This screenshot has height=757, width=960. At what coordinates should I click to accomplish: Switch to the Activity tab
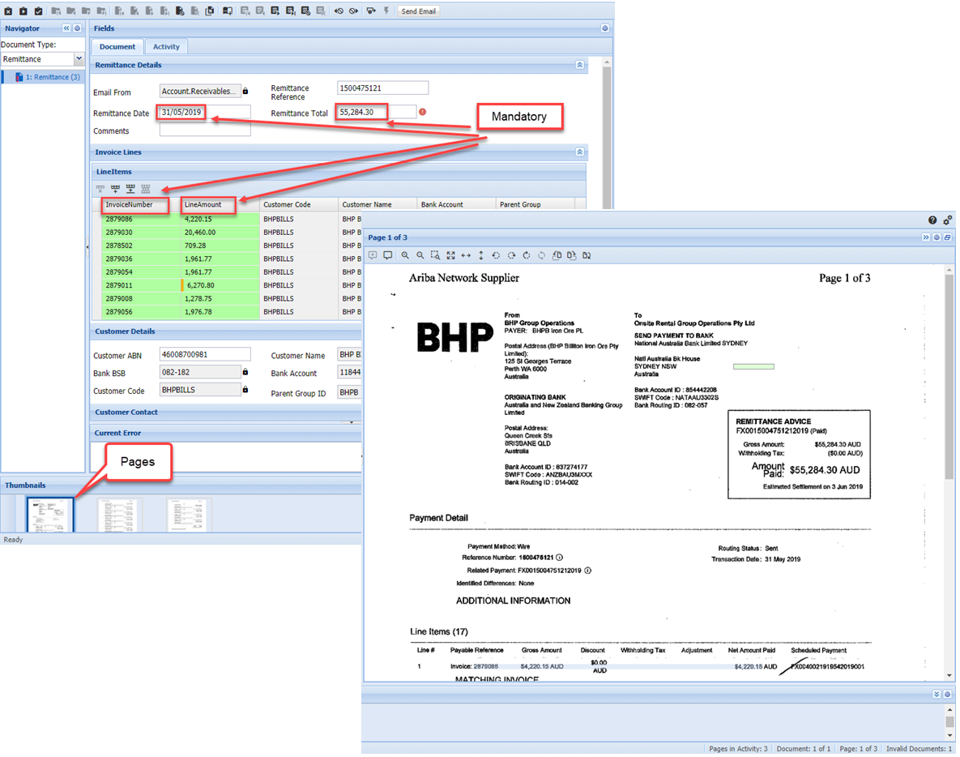(x=166, y=46)
